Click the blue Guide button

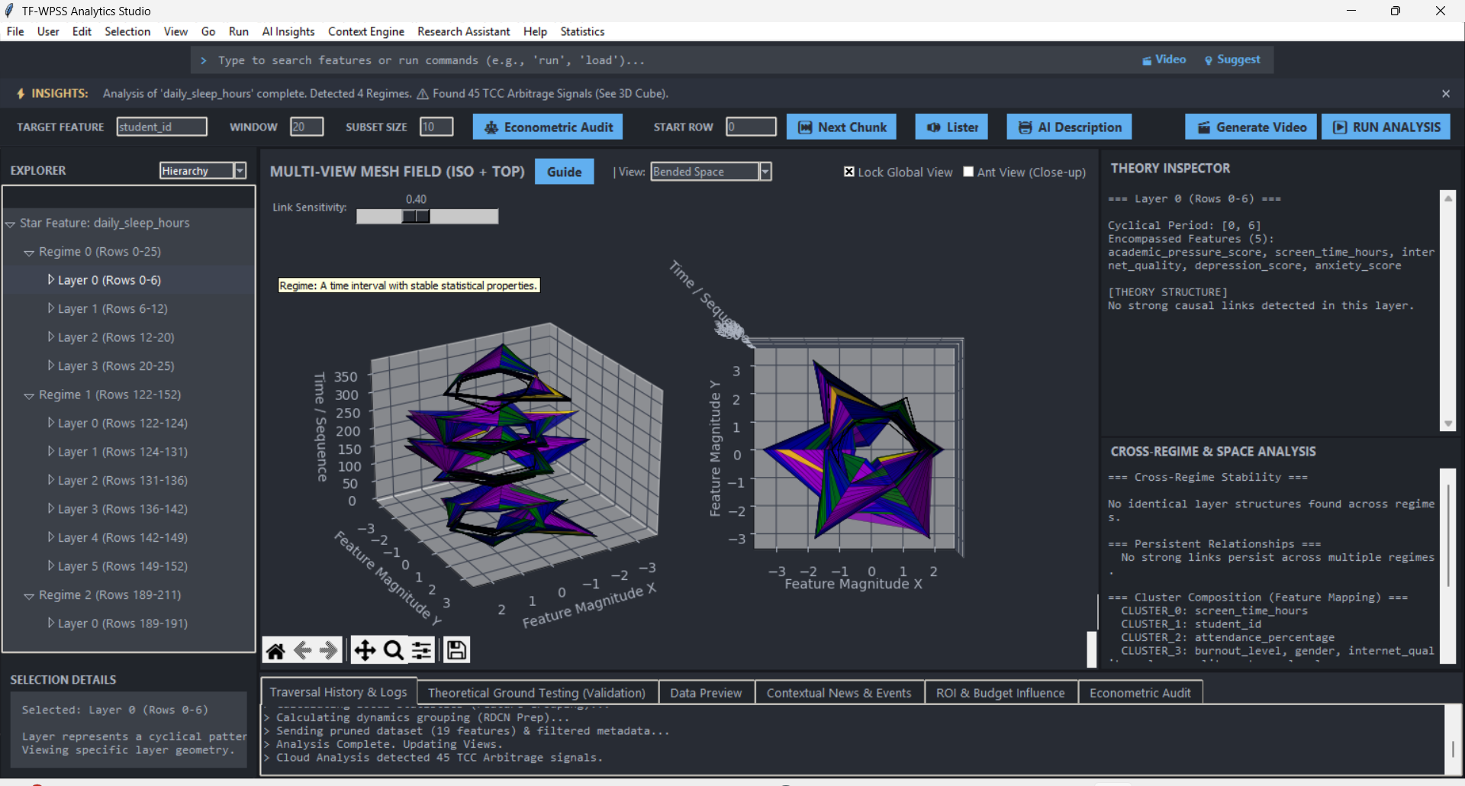pyautogui.click(x=564, y=172)
